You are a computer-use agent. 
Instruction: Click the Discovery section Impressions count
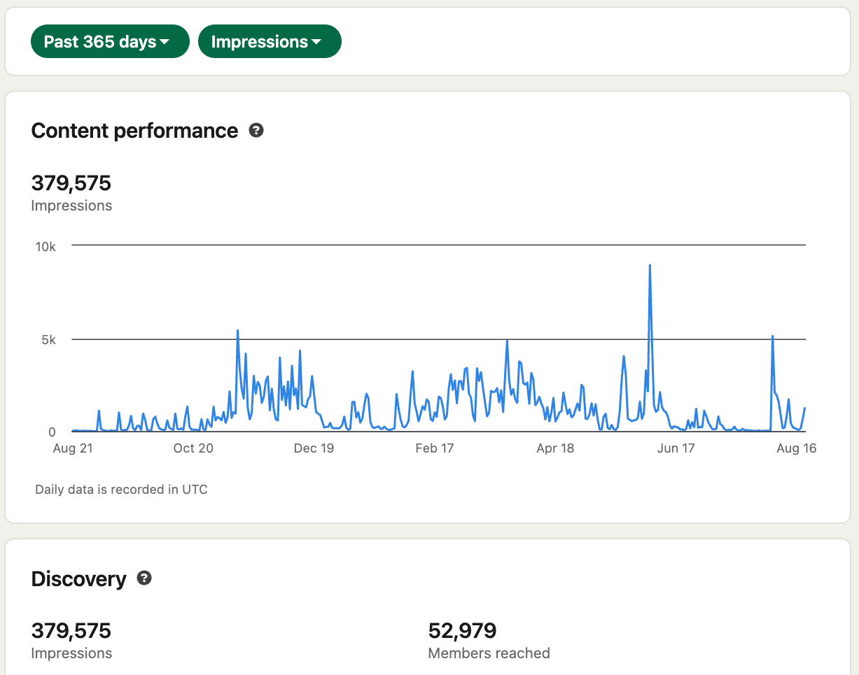71,631
